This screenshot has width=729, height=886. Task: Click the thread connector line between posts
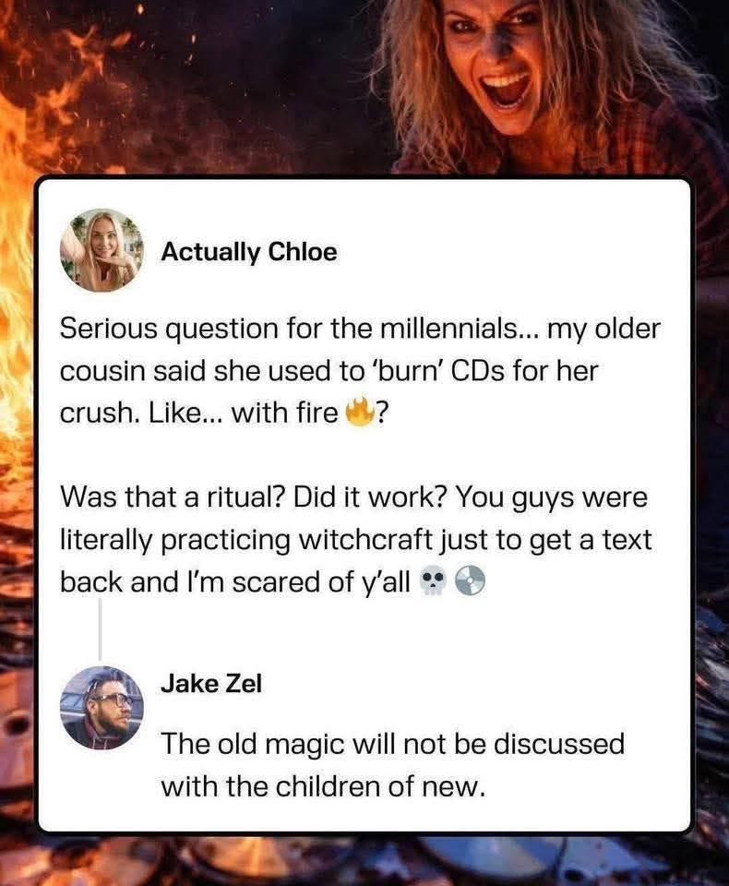point(100,629)
